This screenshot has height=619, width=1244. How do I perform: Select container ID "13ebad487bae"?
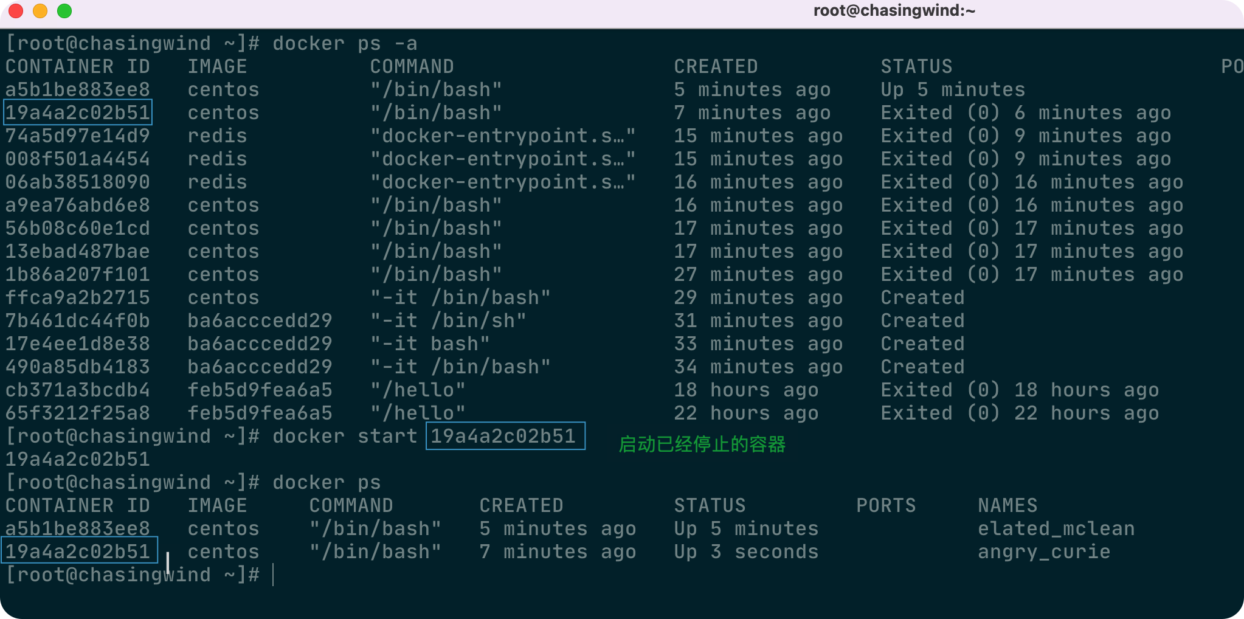coord(78,251)
